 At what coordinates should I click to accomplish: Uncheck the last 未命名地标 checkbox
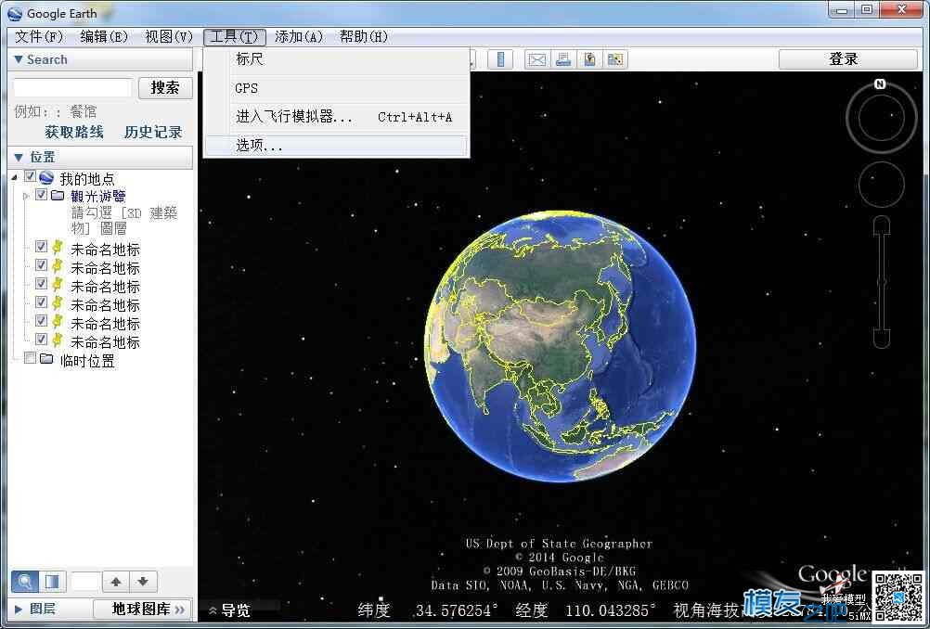point(41,340)
